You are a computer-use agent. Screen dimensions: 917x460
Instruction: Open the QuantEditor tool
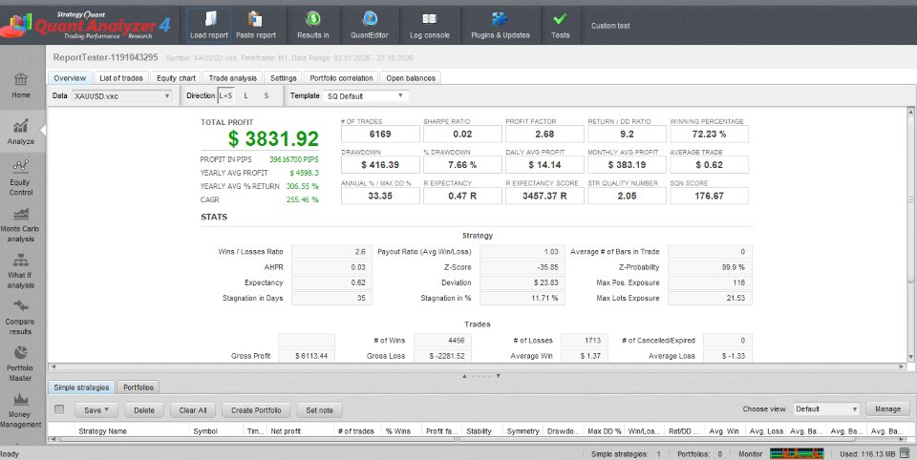pos(370,26)
